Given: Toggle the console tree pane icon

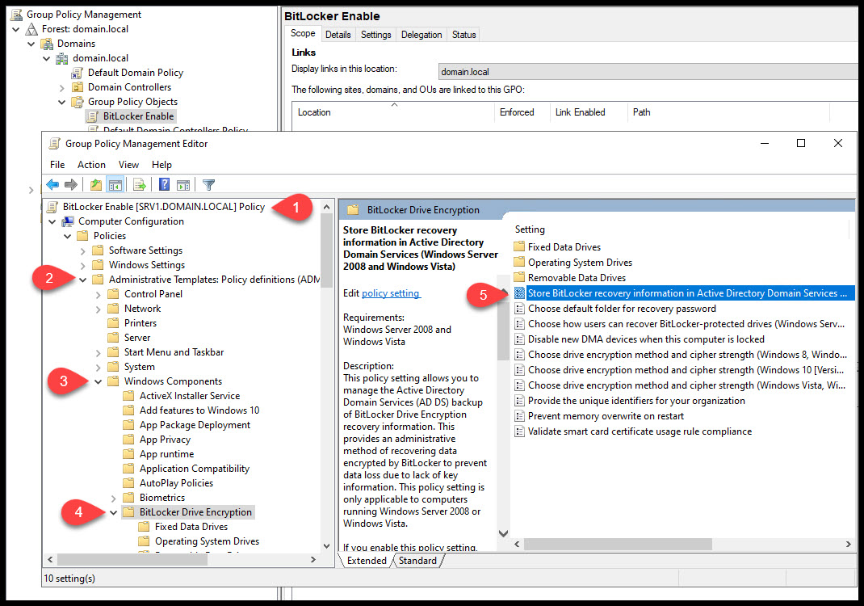Looking at the screenshot, I should click(x=115, y=184).
